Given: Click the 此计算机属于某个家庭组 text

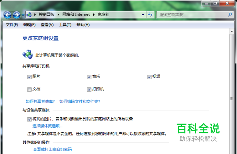Looking at the screenshot, I should 57,55.
